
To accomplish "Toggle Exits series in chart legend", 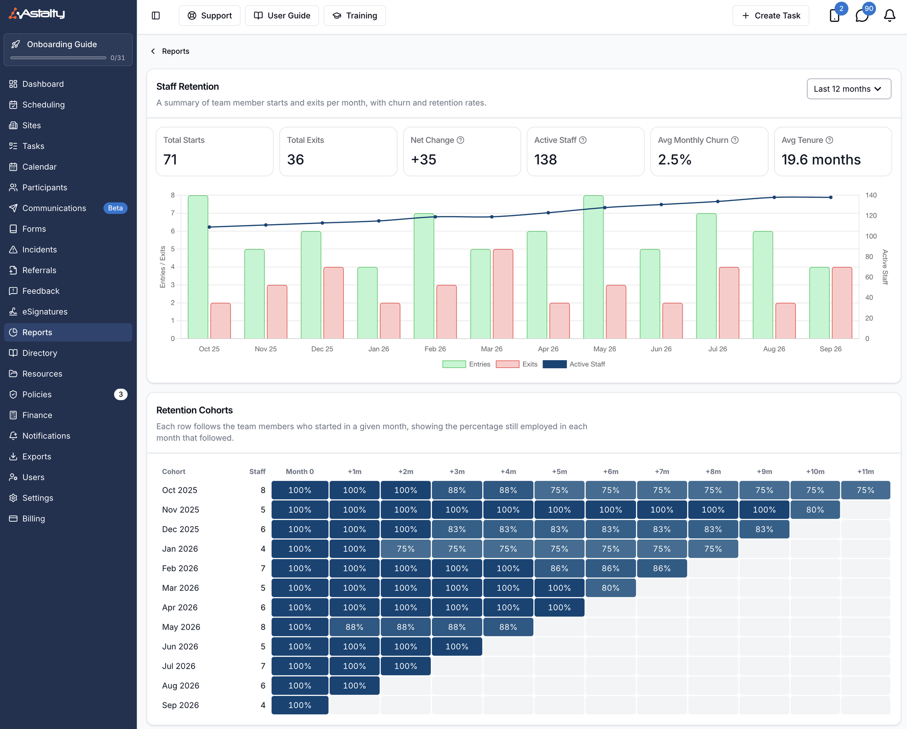I will [x=517, y=364].
